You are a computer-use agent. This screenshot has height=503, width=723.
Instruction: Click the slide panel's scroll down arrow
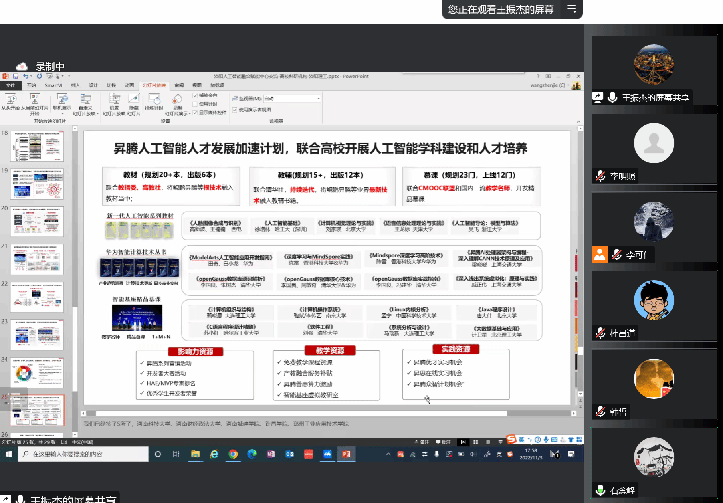pos(75,434)
